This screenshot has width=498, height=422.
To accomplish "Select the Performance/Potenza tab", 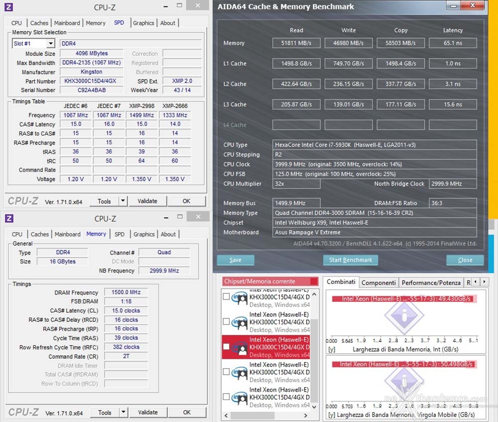I will pyautogui.click(x=431, y=282).
